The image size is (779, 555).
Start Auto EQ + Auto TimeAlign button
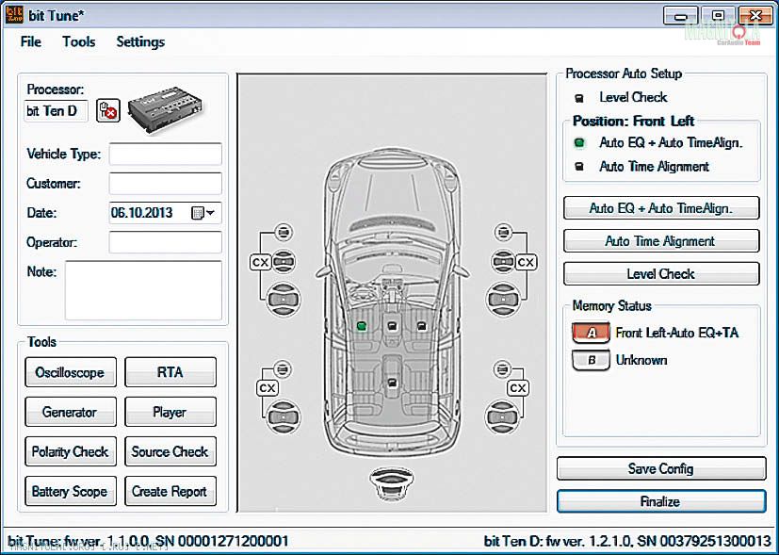[661, 208]
